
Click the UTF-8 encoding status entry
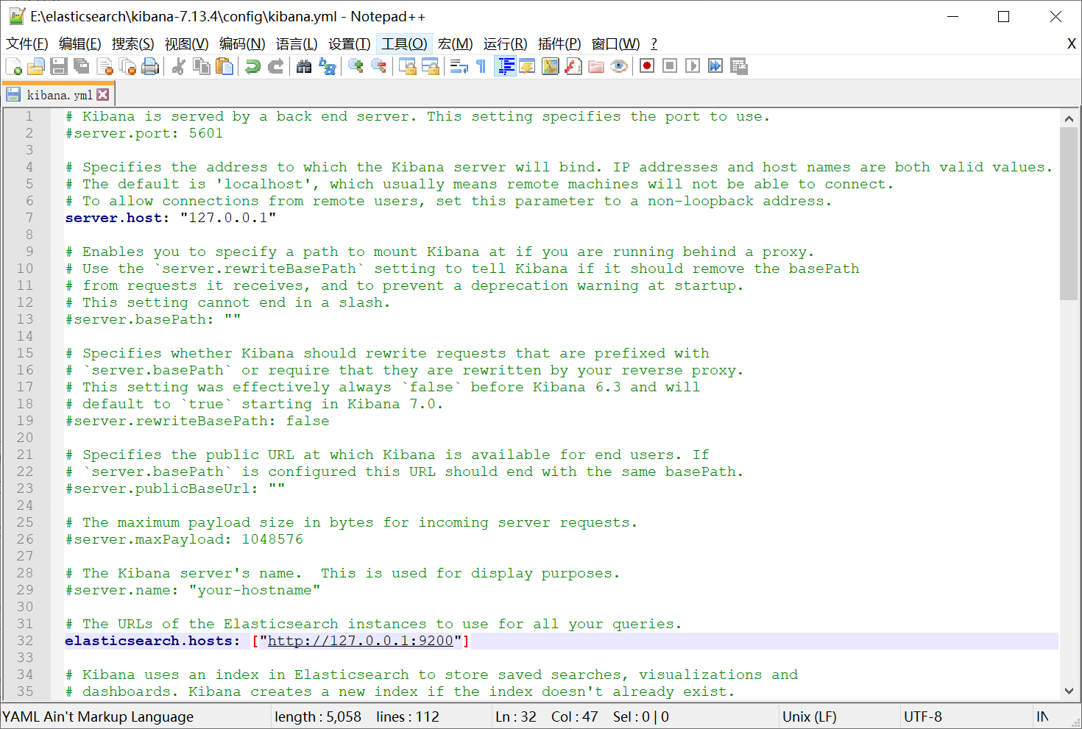click(x=922, y=716)
